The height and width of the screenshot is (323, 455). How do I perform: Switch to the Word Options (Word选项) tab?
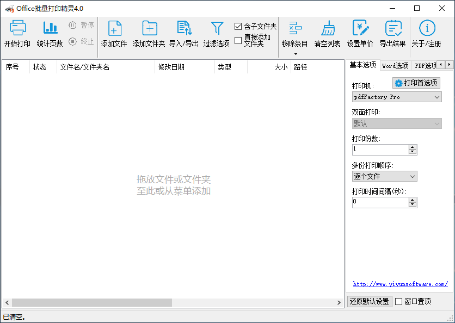pyautogui.click(x=396, y=66)
